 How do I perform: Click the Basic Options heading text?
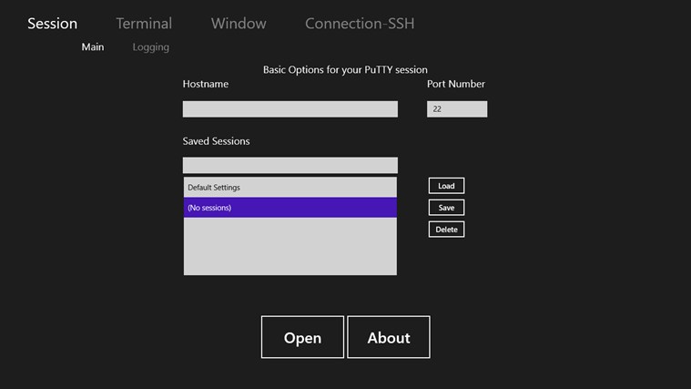tap(345, 69)
